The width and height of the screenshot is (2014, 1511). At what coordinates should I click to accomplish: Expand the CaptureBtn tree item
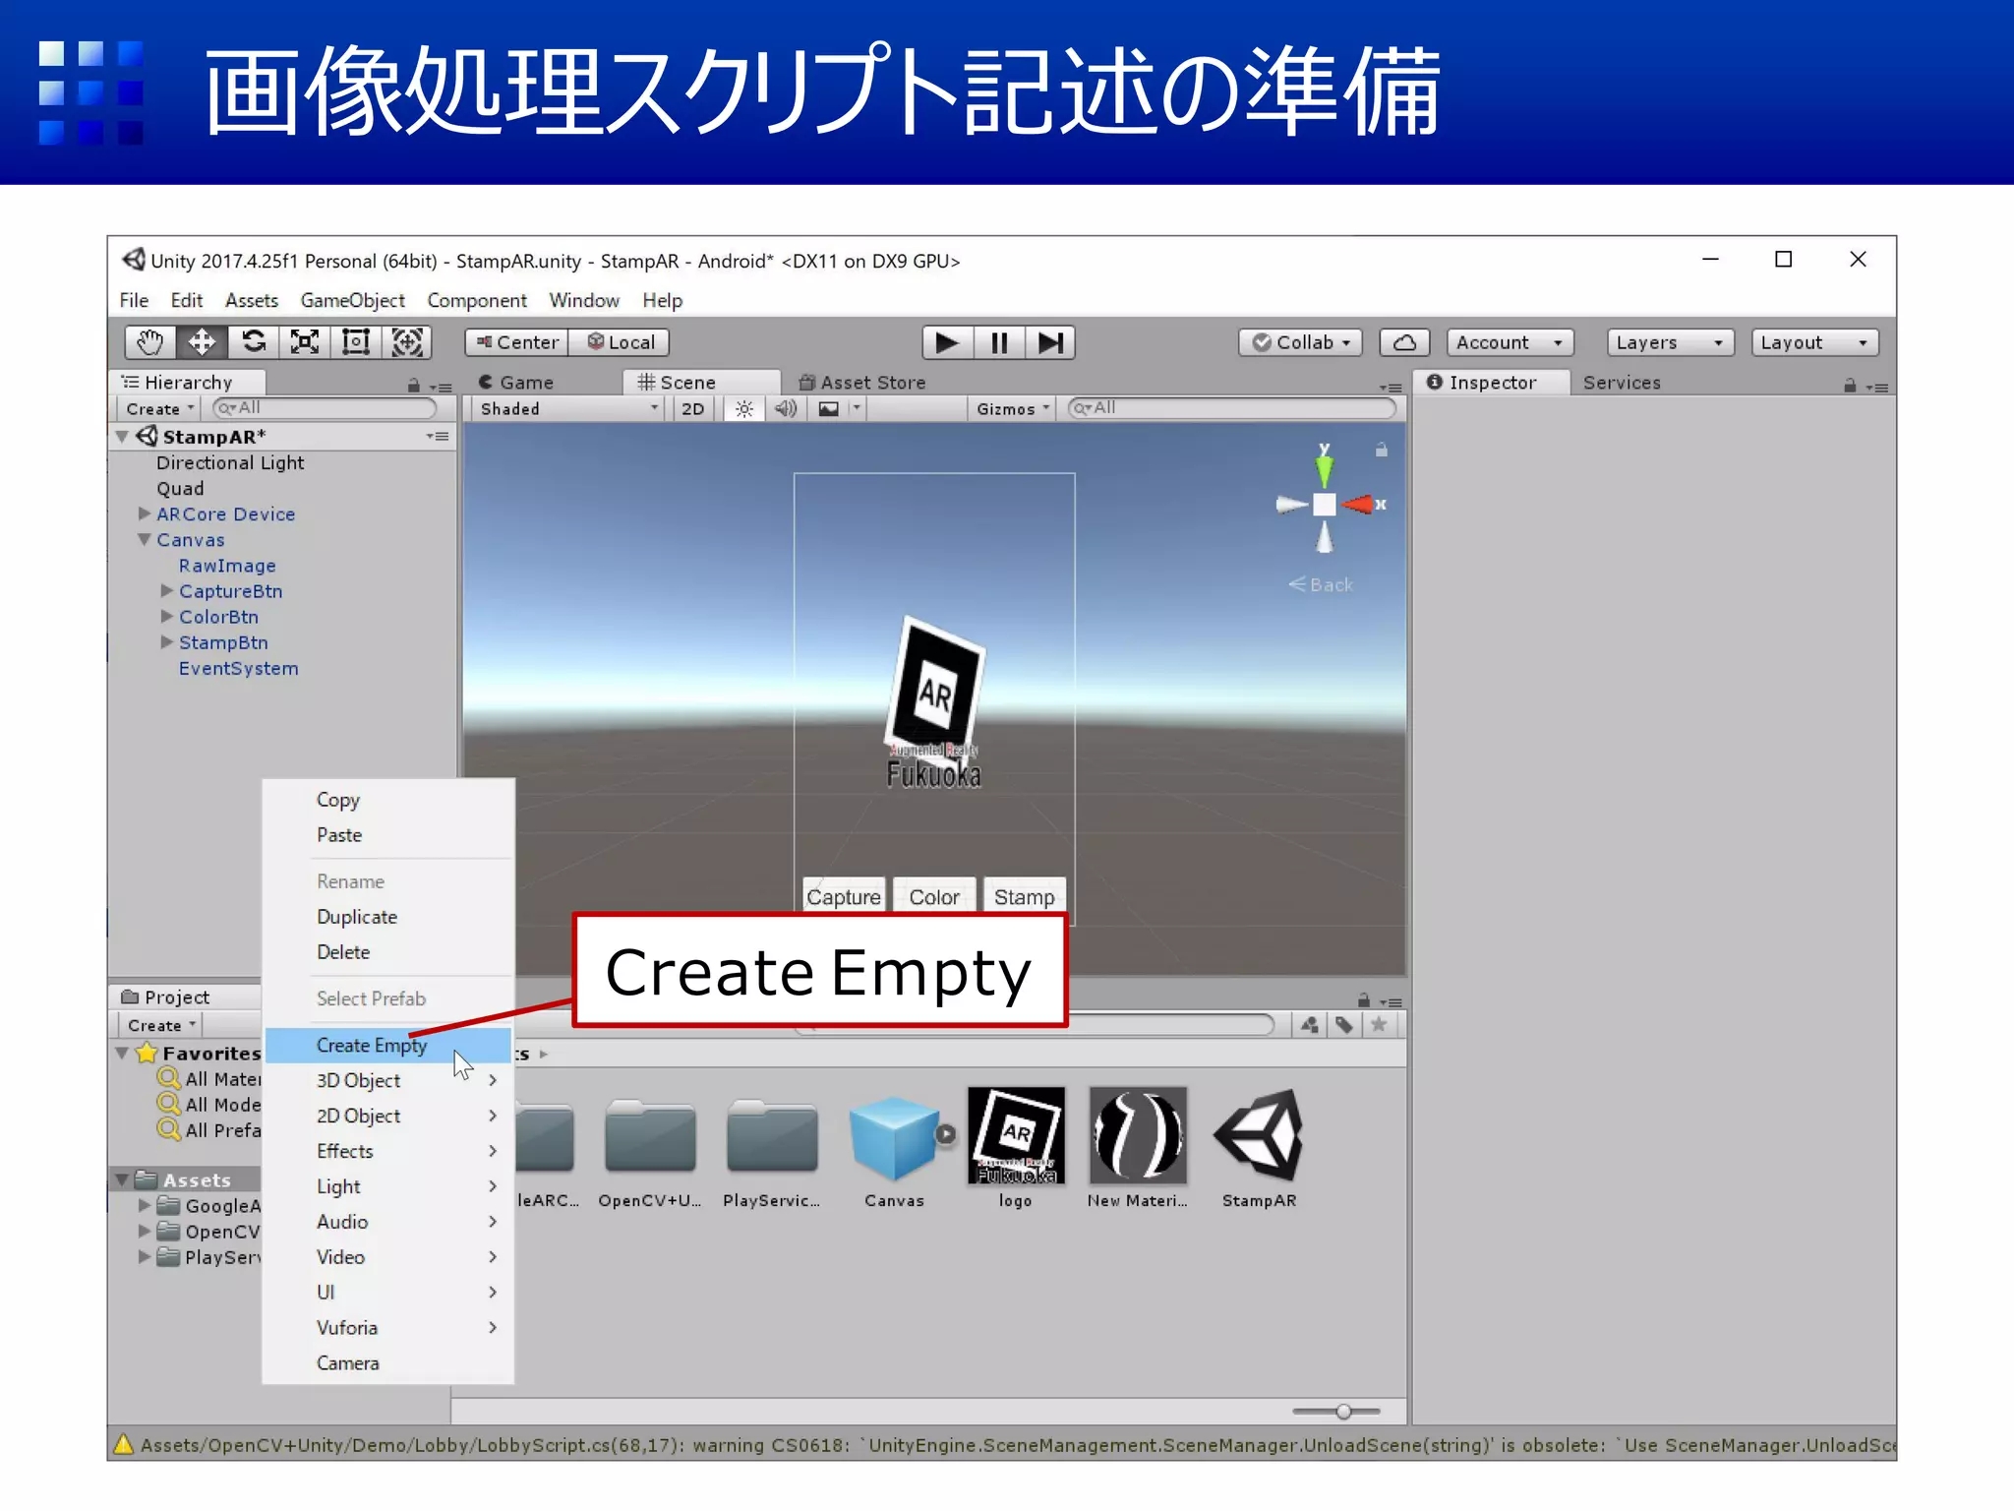click(x=166, y=590)
